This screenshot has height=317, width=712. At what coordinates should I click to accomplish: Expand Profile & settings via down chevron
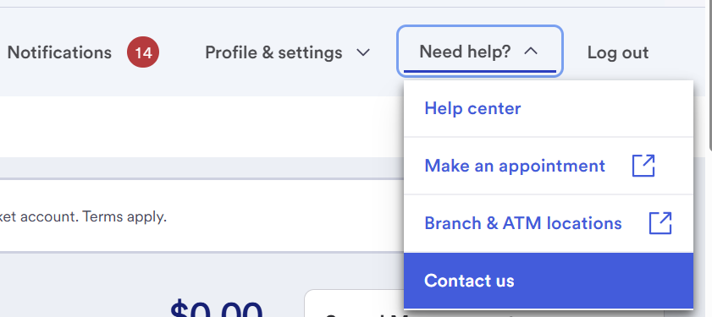coord(363,52)
